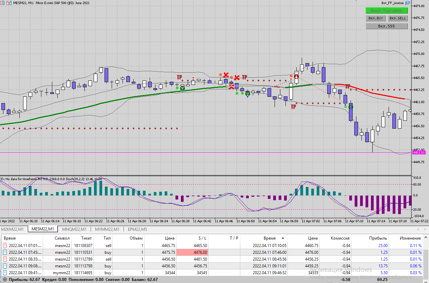Click the deal icon for ticket 181110531
This screenshot has height=283, width=429.
click(5, 252)
